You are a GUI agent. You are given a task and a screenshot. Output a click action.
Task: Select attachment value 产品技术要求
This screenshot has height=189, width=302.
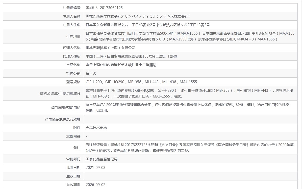pyautogui.click(x=96, y=128)
